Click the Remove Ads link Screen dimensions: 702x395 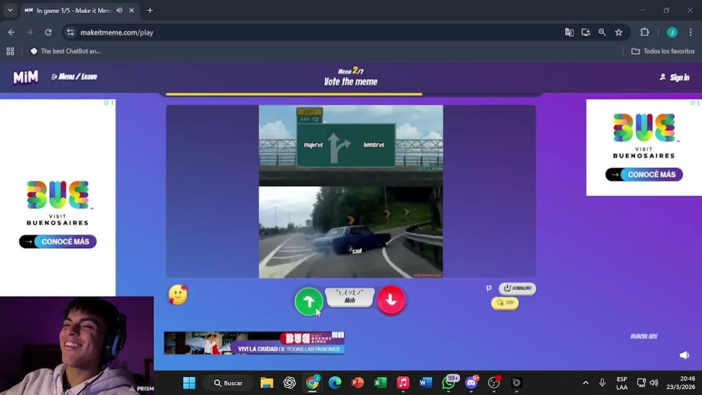pyautogui.click(x=643, y=336)
